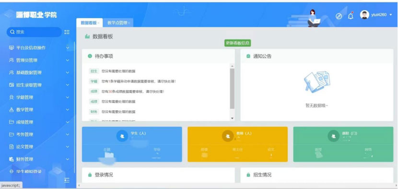Toggle the menu list icon beside search
The width and height of the screenshot is (398, 189).
(x=67, y=32)
